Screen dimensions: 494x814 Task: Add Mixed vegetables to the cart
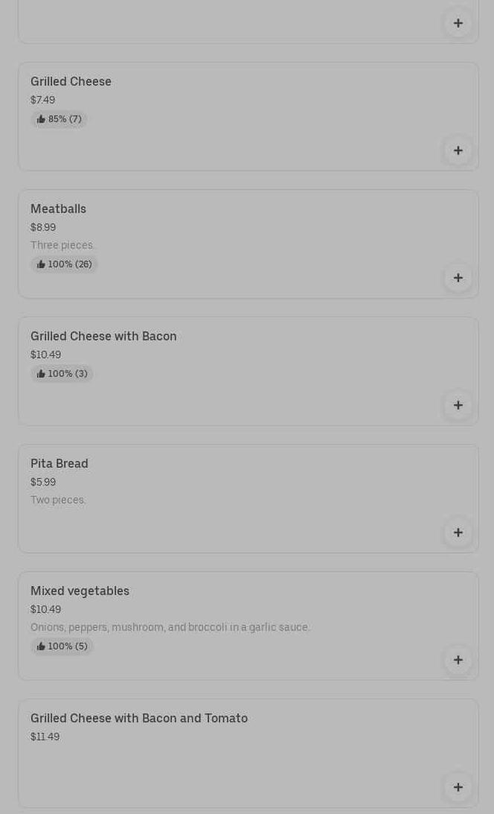(x=458, y=660)
